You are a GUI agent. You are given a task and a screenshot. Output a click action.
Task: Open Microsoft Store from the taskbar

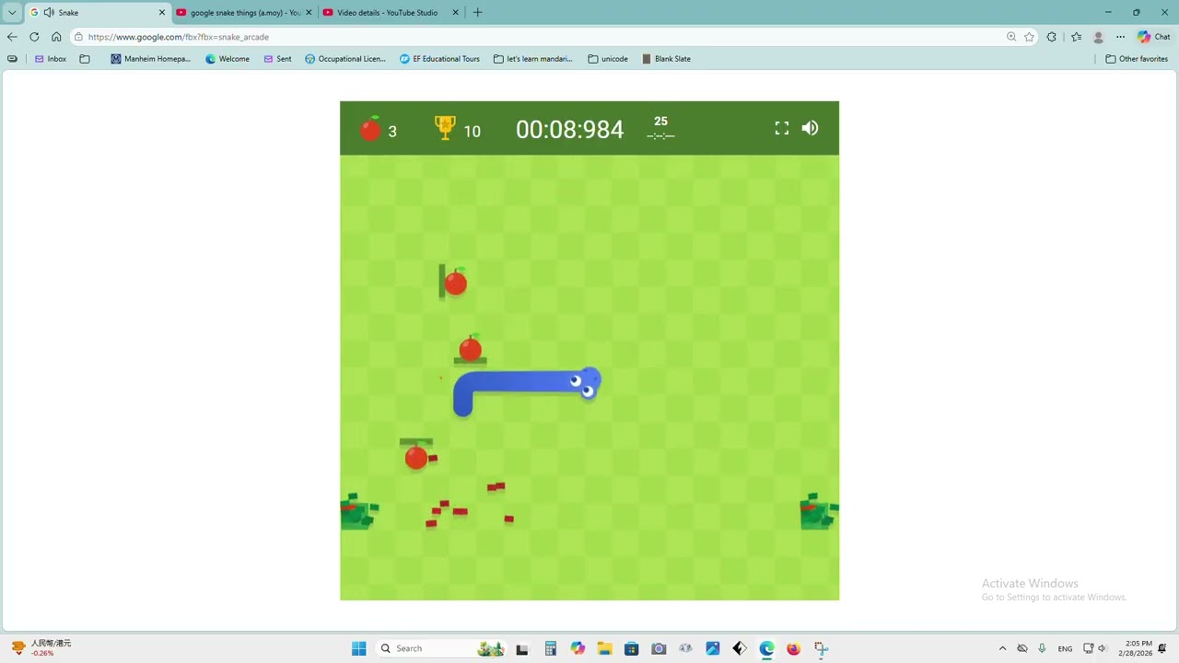[631, 648]
